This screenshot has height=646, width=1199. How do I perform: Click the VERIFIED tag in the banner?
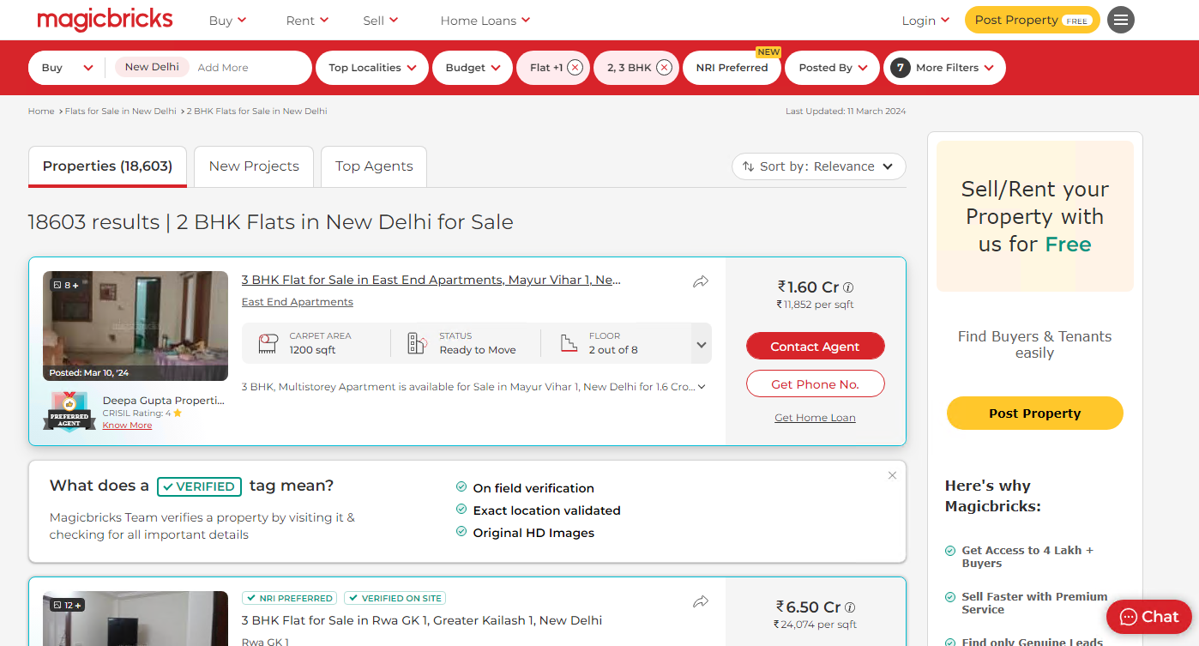click(199, 486)
